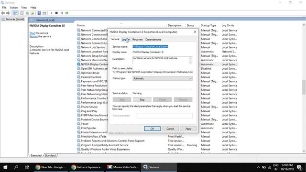Switch to GeForce Experience taskbar button
306x172 pixels.
click(x=87, y=167)
